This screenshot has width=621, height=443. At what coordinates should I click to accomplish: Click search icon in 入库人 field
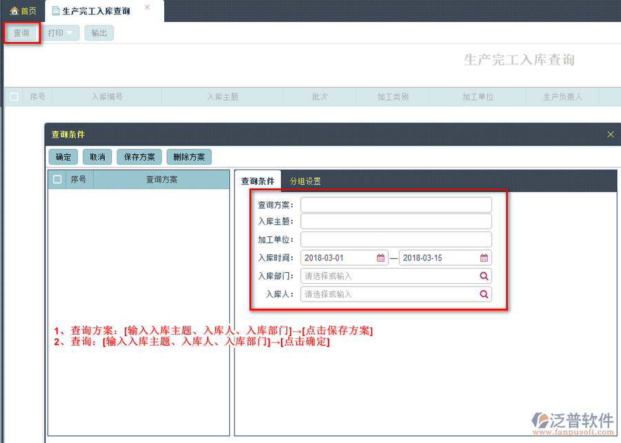click(x=484, y=294)
